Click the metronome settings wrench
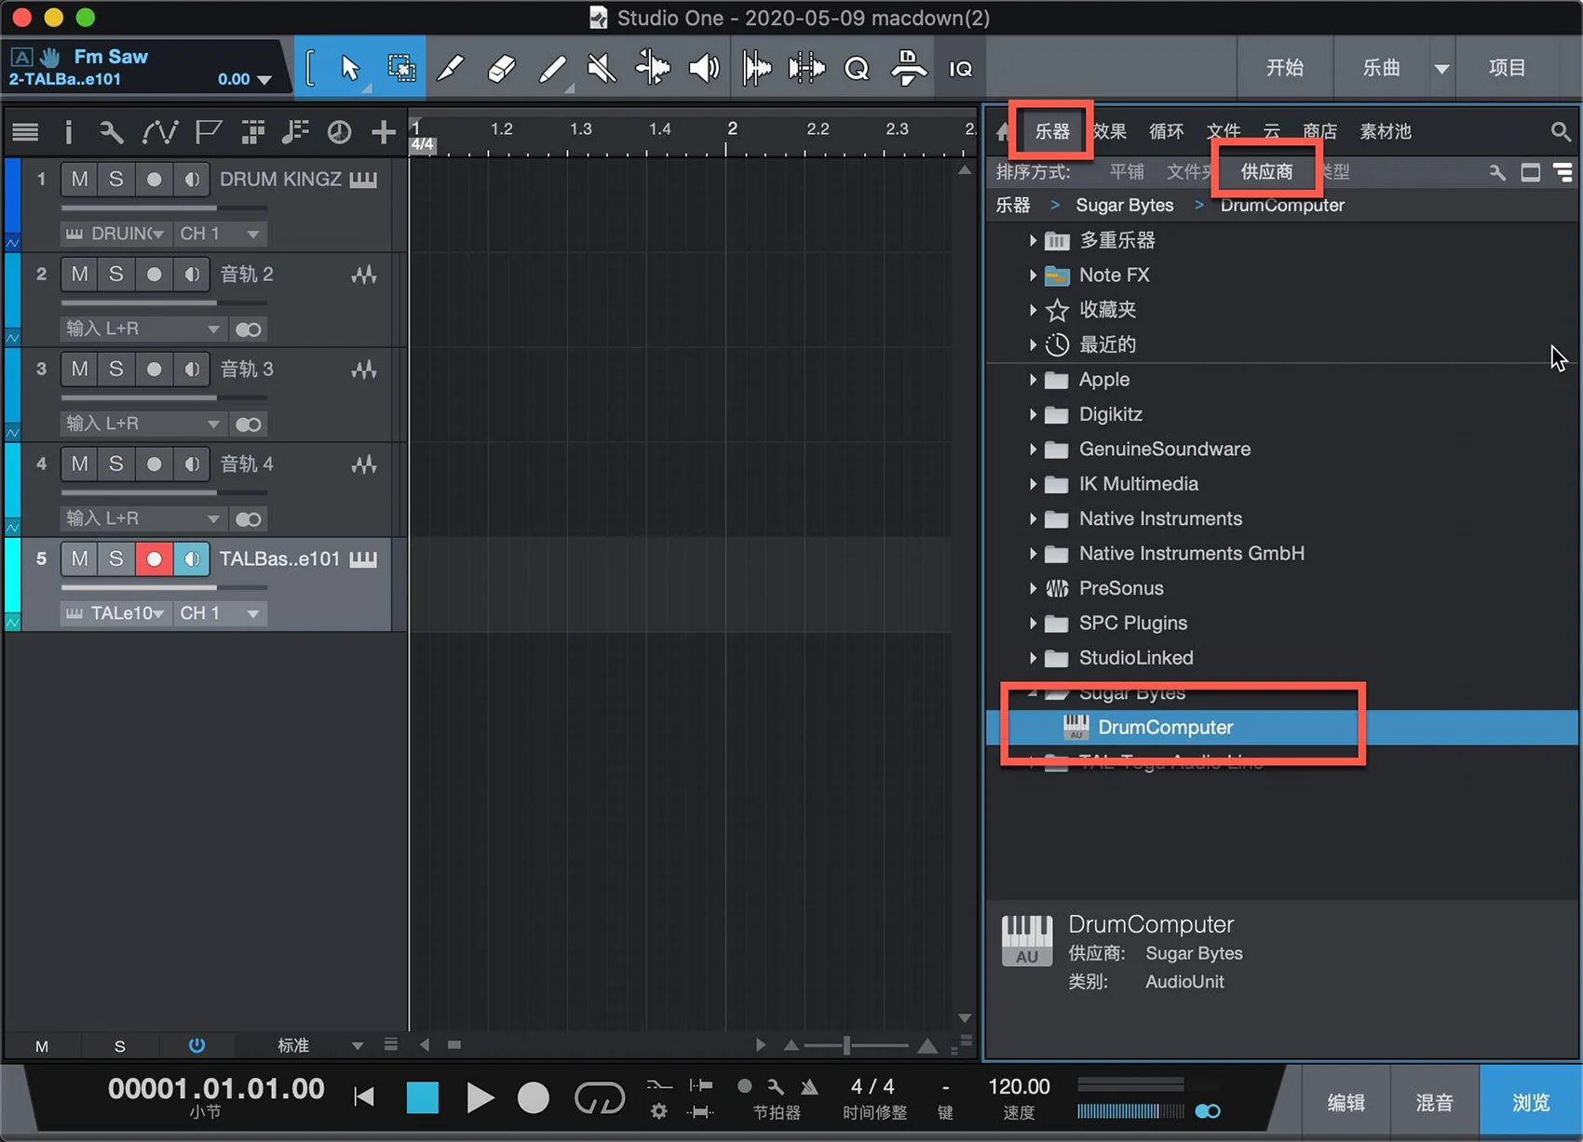The image size is (1583, 1142). click(x=776, y=1086)
